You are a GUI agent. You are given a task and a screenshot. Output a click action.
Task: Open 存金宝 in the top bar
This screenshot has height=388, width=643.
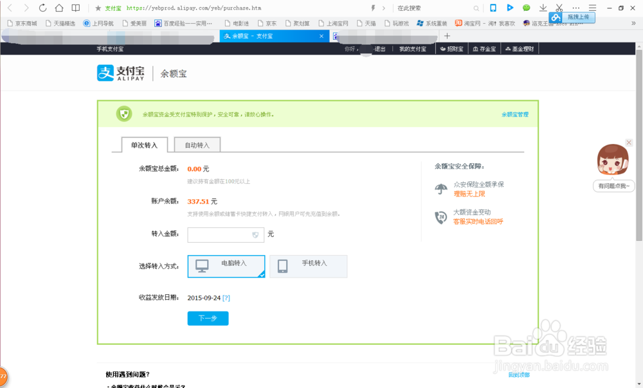484,49
